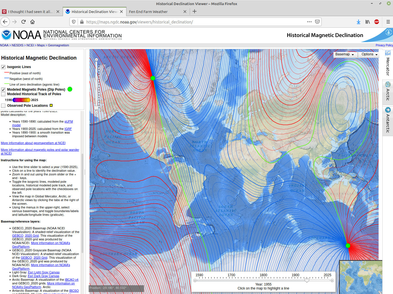Click the NOAA logo emblem
The width and height of the screenshot is (393, 294).
(6, 35)
